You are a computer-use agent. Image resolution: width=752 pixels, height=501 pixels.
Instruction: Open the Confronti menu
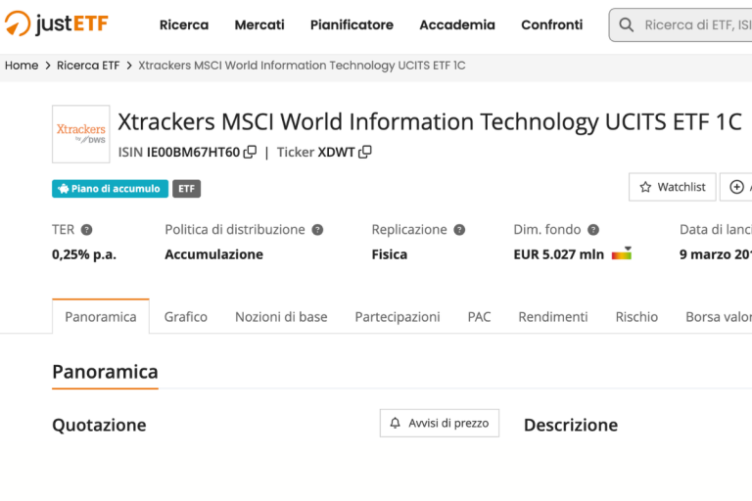tap(551, 24)
